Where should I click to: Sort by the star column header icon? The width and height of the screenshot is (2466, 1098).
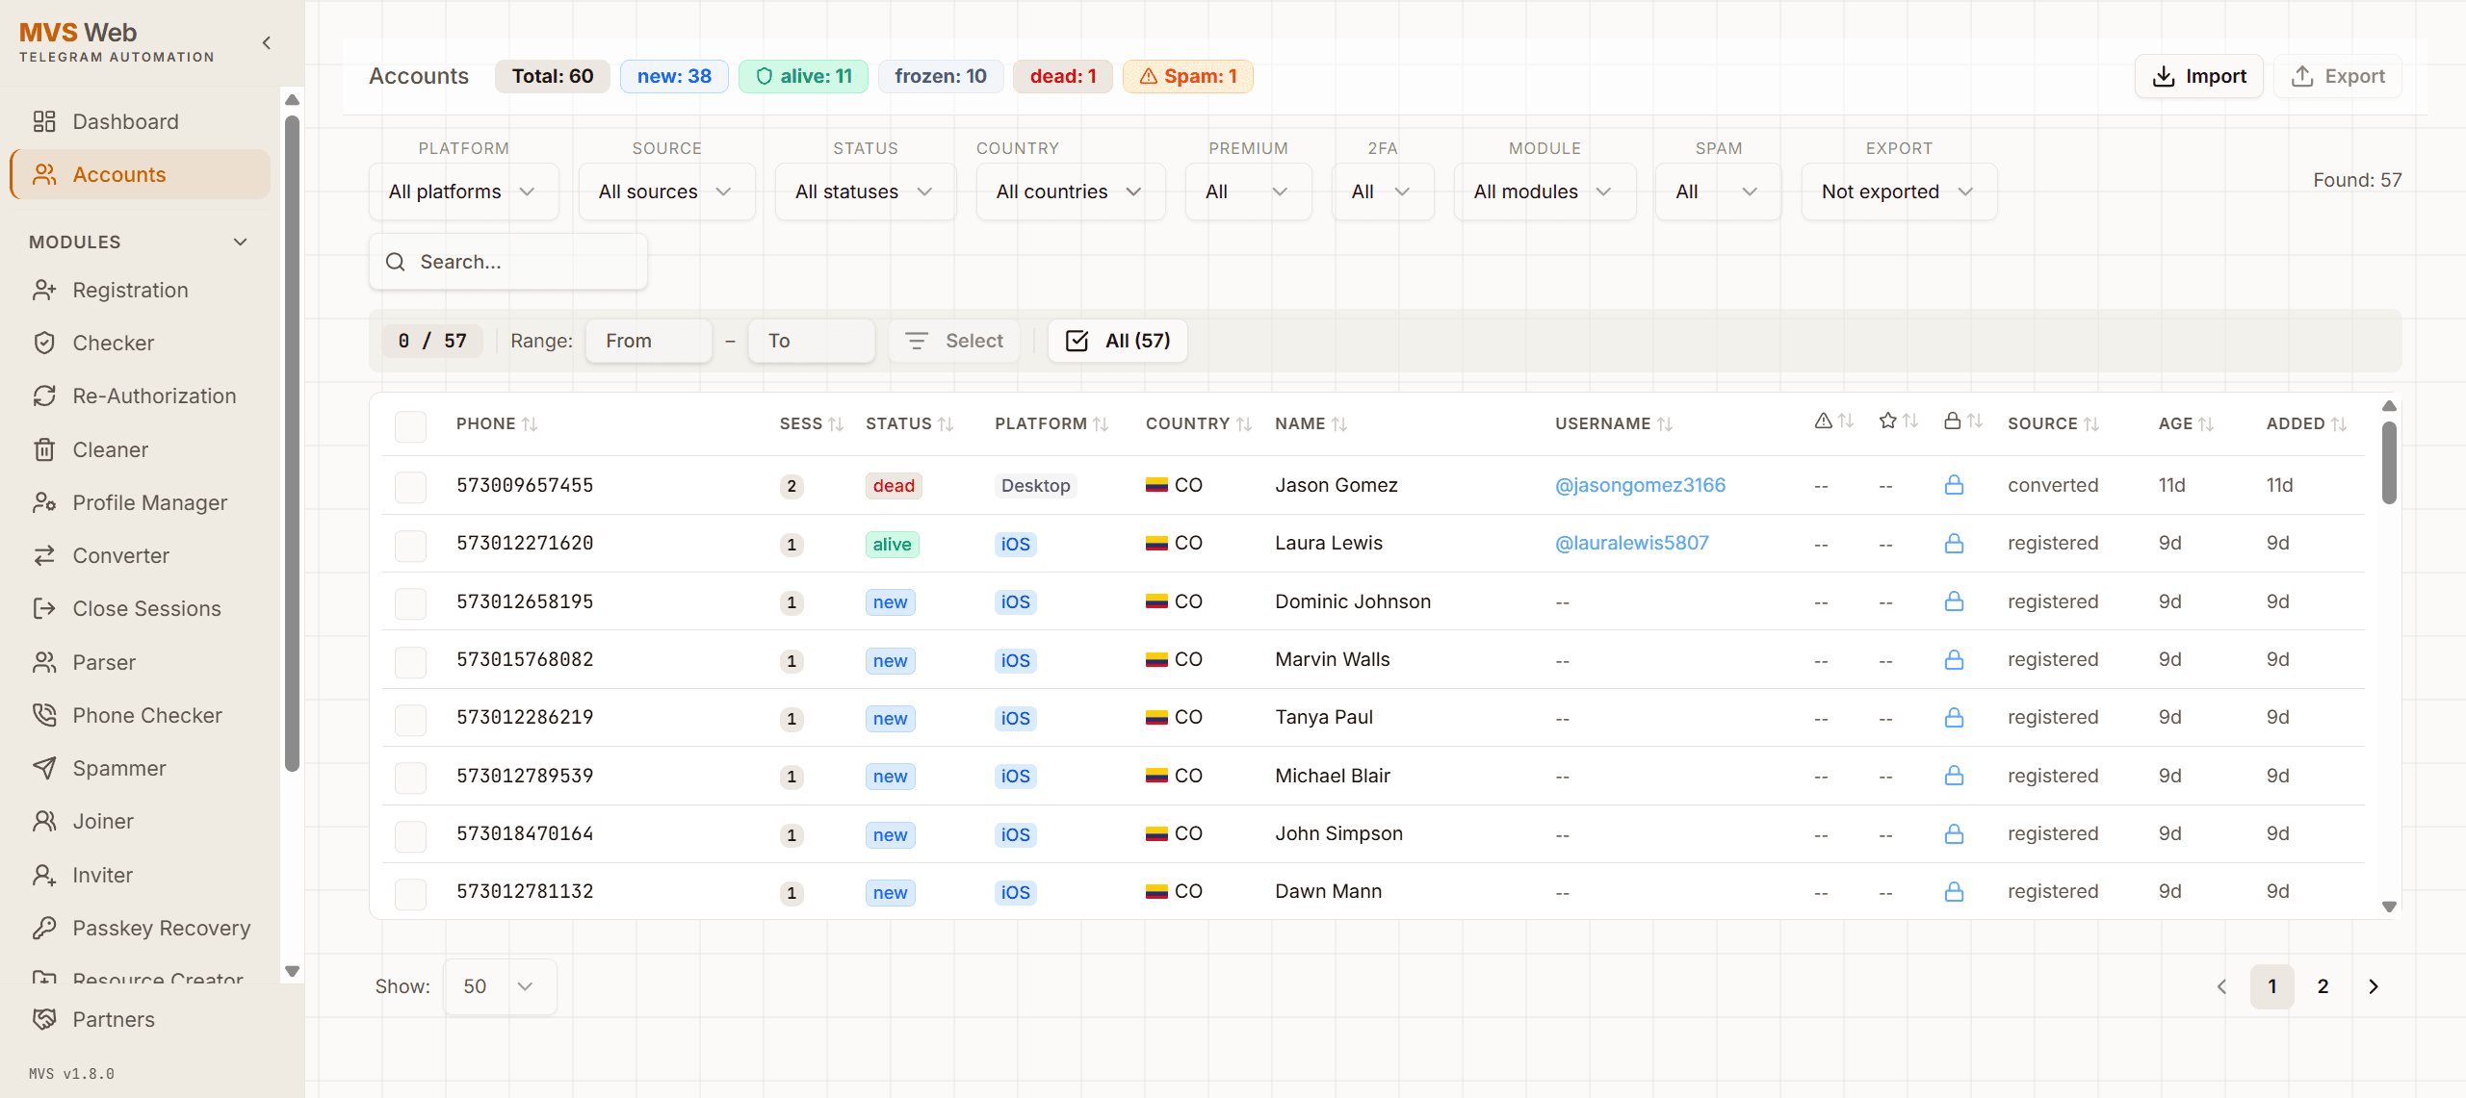click(x=1888, y=421)
